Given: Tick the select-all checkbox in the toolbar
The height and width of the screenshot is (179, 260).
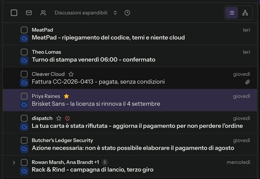Looking at the screenshot, I should pos(14,13).
